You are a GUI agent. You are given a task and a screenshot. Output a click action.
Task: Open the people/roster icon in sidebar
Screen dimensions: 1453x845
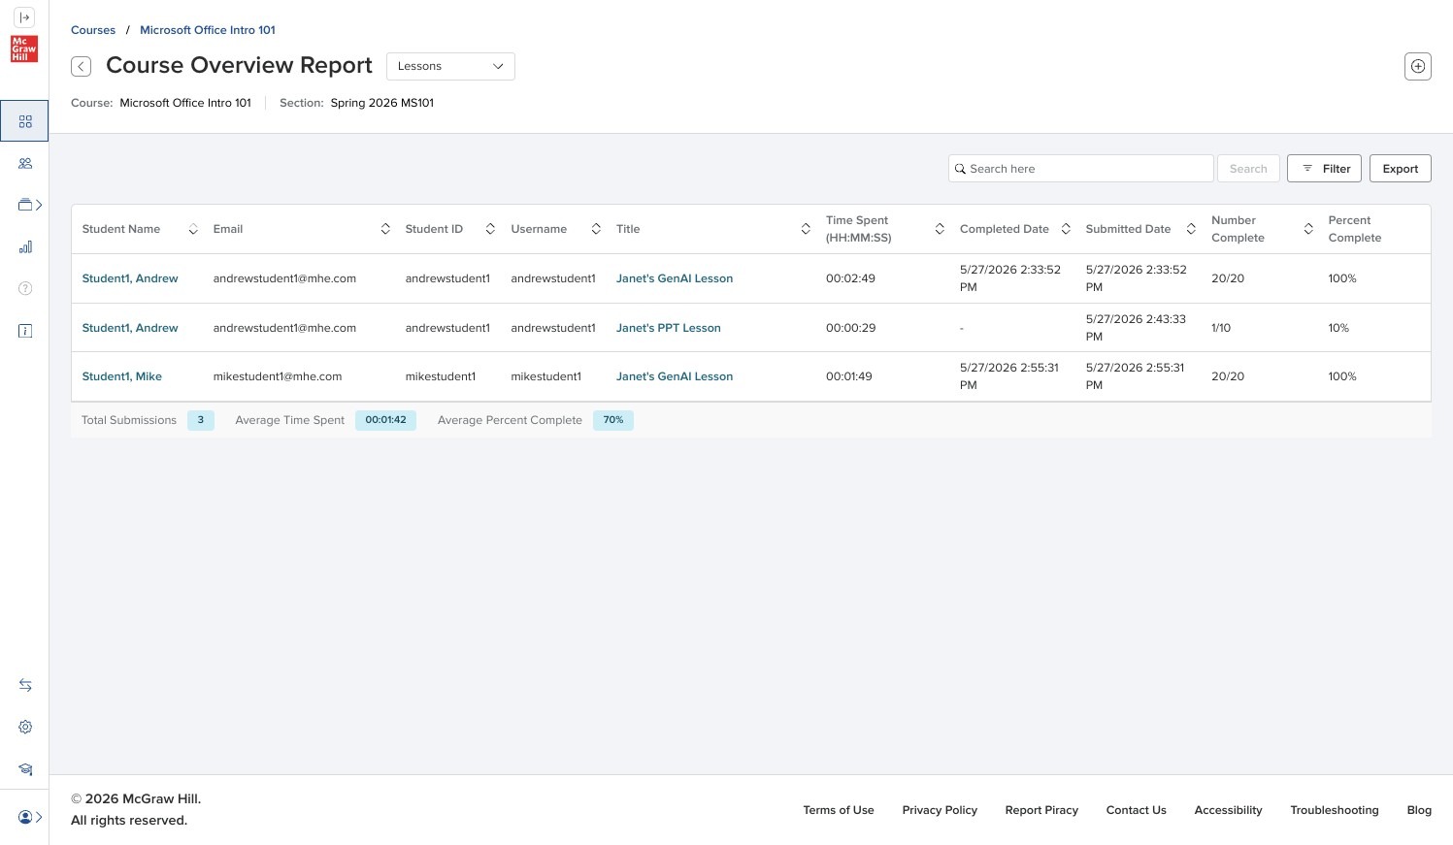25,163
